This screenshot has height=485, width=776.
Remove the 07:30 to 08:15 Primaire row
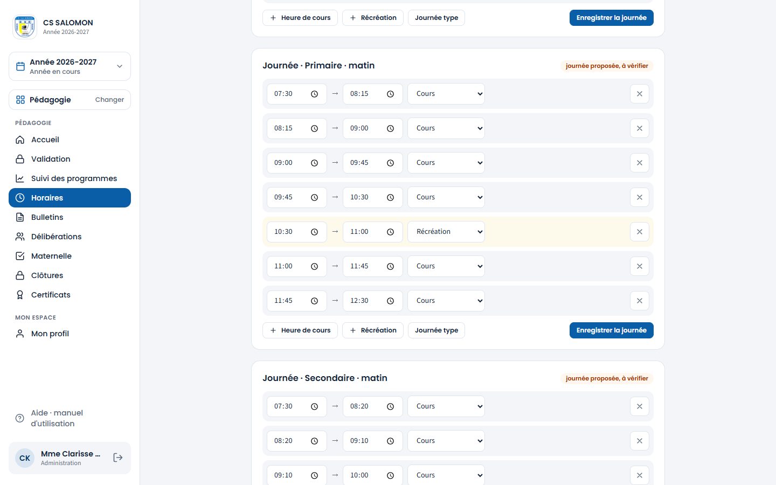(640, 94)
